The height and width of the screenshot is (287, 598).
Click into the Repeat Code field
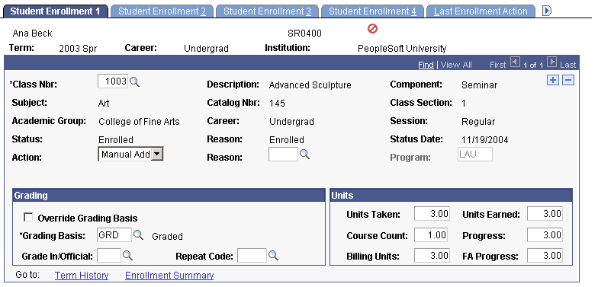pyautogui.click(x=252, y=256)
